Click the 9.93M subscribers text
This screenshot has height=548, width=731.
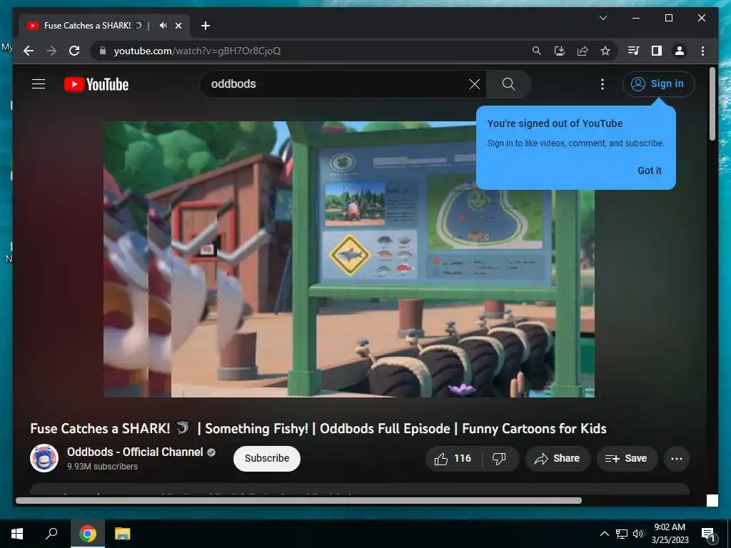pyautogui.click(x=102, y=467)
